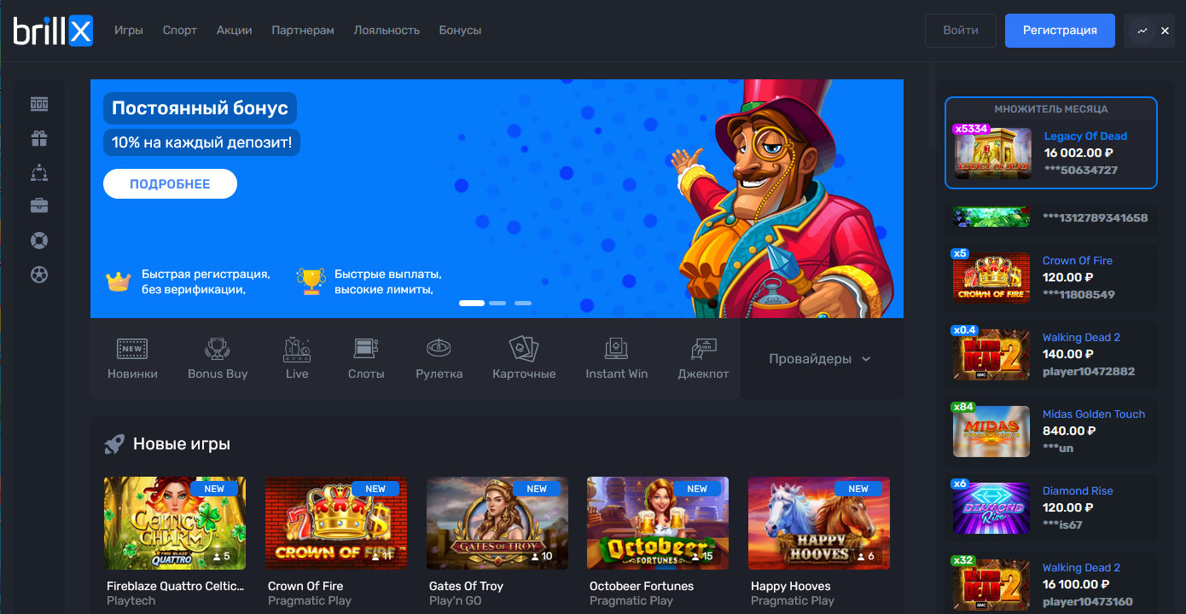Click the 16 002.00 ₽ win amount
Screen dimensions: 1186x614
(1078, 153)
